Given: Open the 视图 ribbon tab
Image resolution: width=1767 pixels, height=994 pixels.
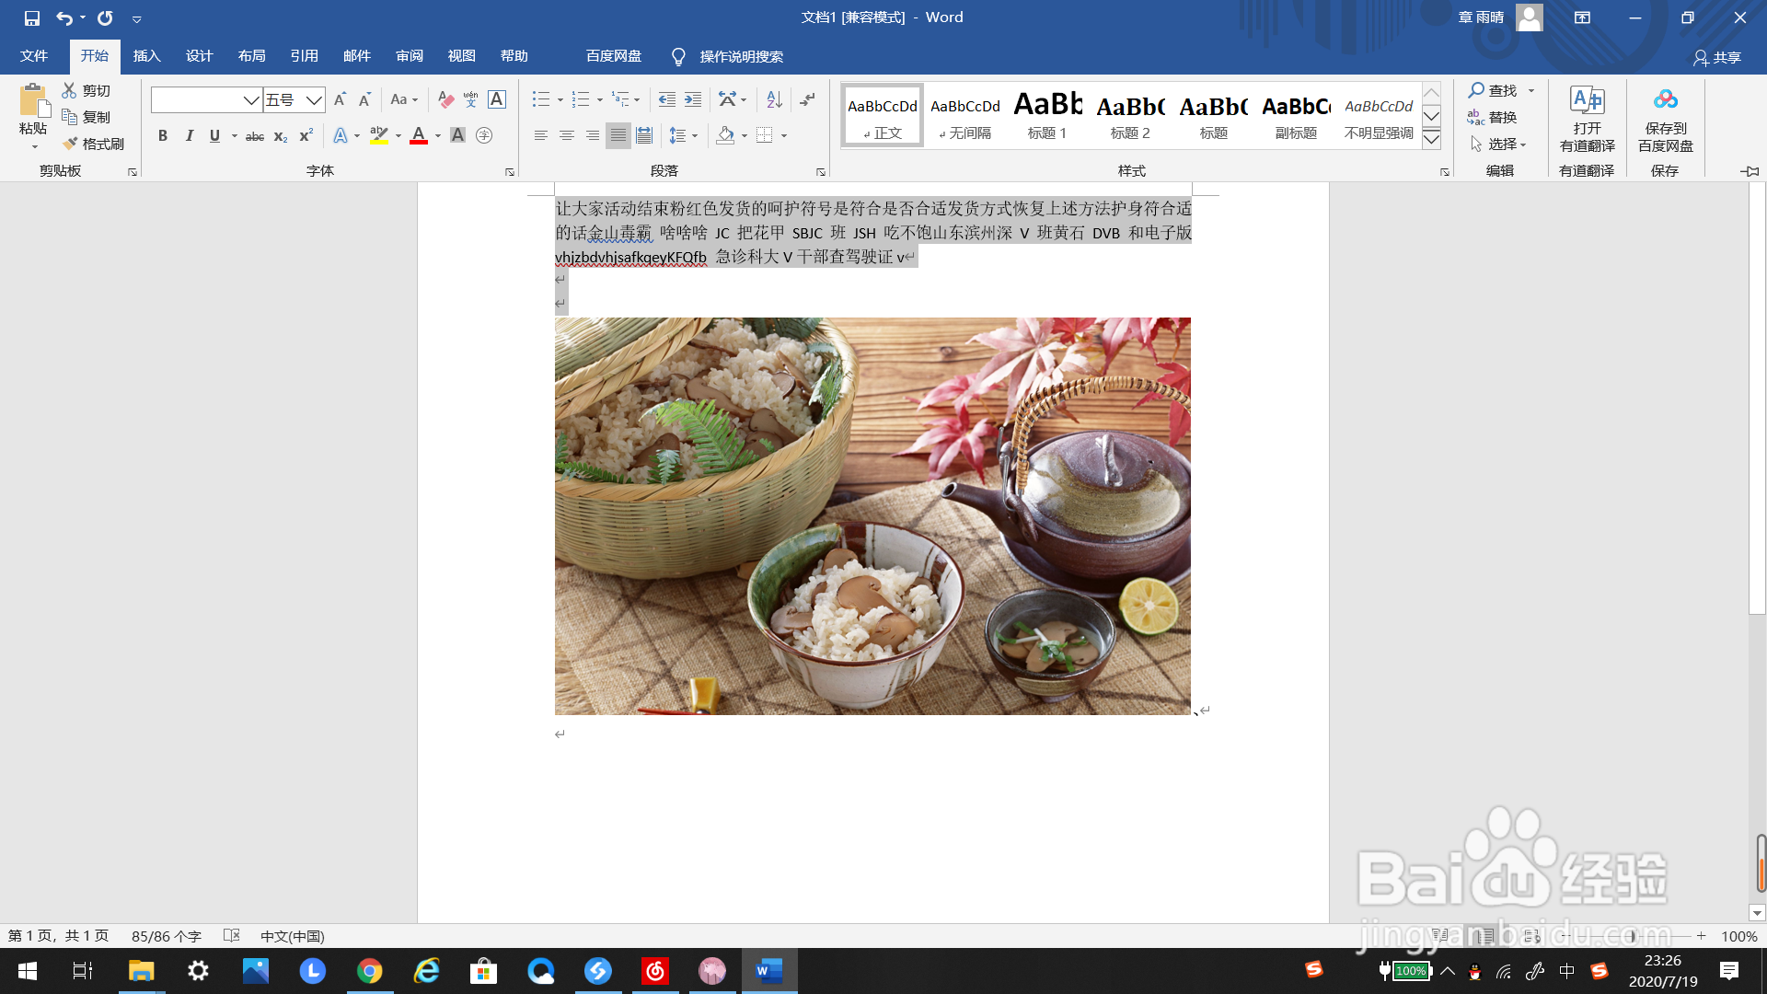Looking at the screenshot, I should click(462, 55).
